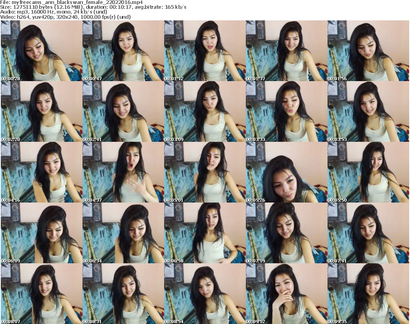Image resolution: width=410 pixels, height=324 pixels.
Task: Select the frame at 00:02:20
Action: click(41, 111)
